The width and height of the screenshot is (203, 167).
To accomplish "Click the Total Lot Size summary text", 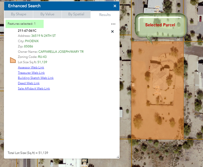I will (28, 153).
